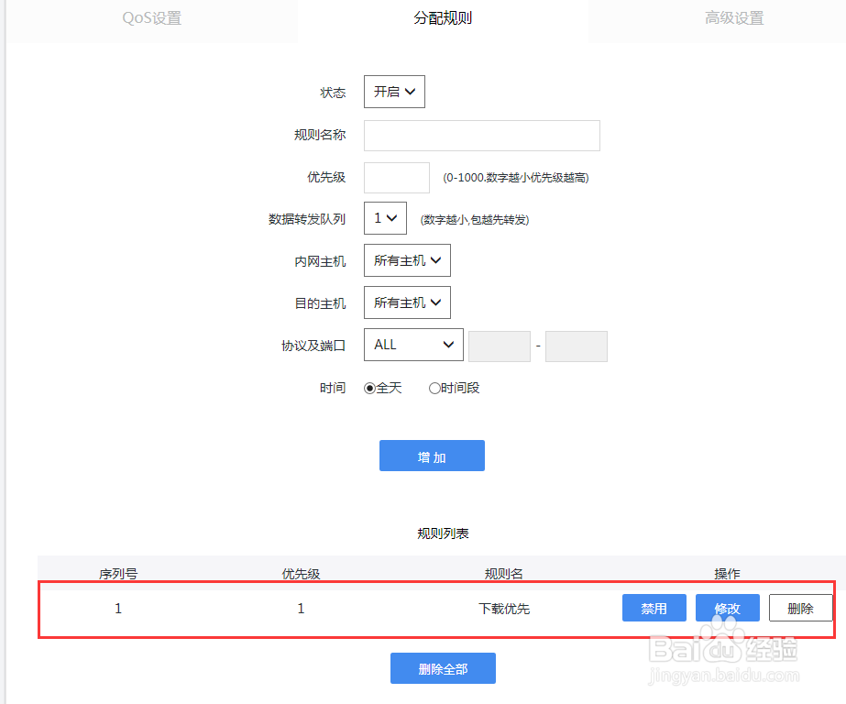846x704 pixels.
Task: Switch to the 分配规则 tab
Action: (443, 18)
